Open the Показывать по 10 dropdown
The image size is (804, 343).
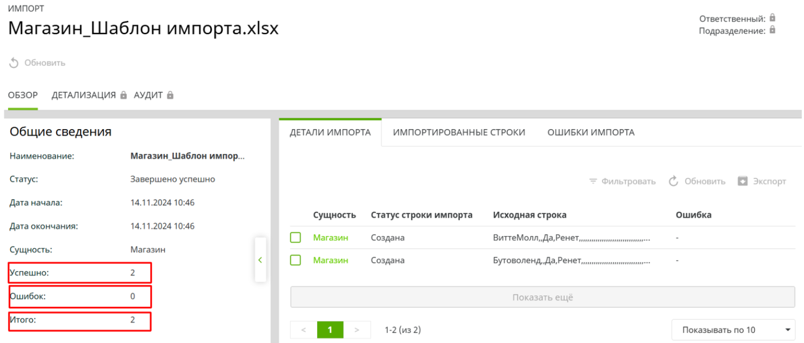click(733, 330)
